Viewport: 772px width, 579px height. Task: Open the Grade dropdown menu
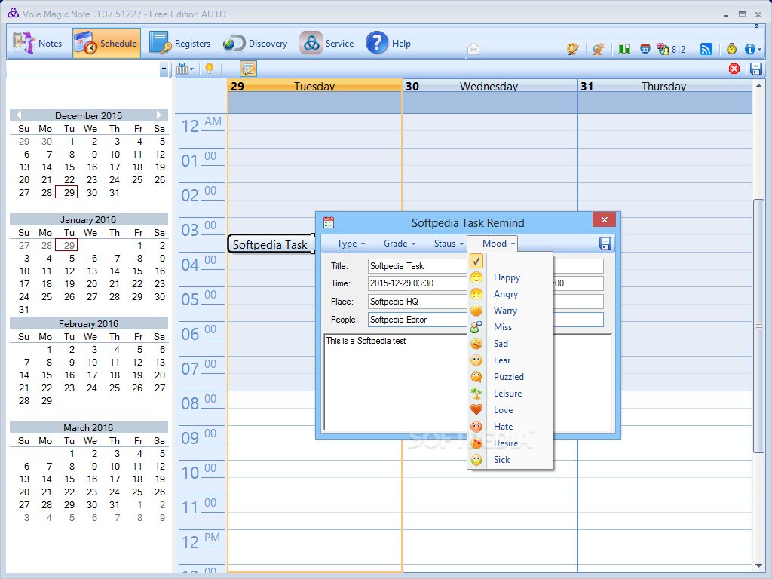(400, 244)
